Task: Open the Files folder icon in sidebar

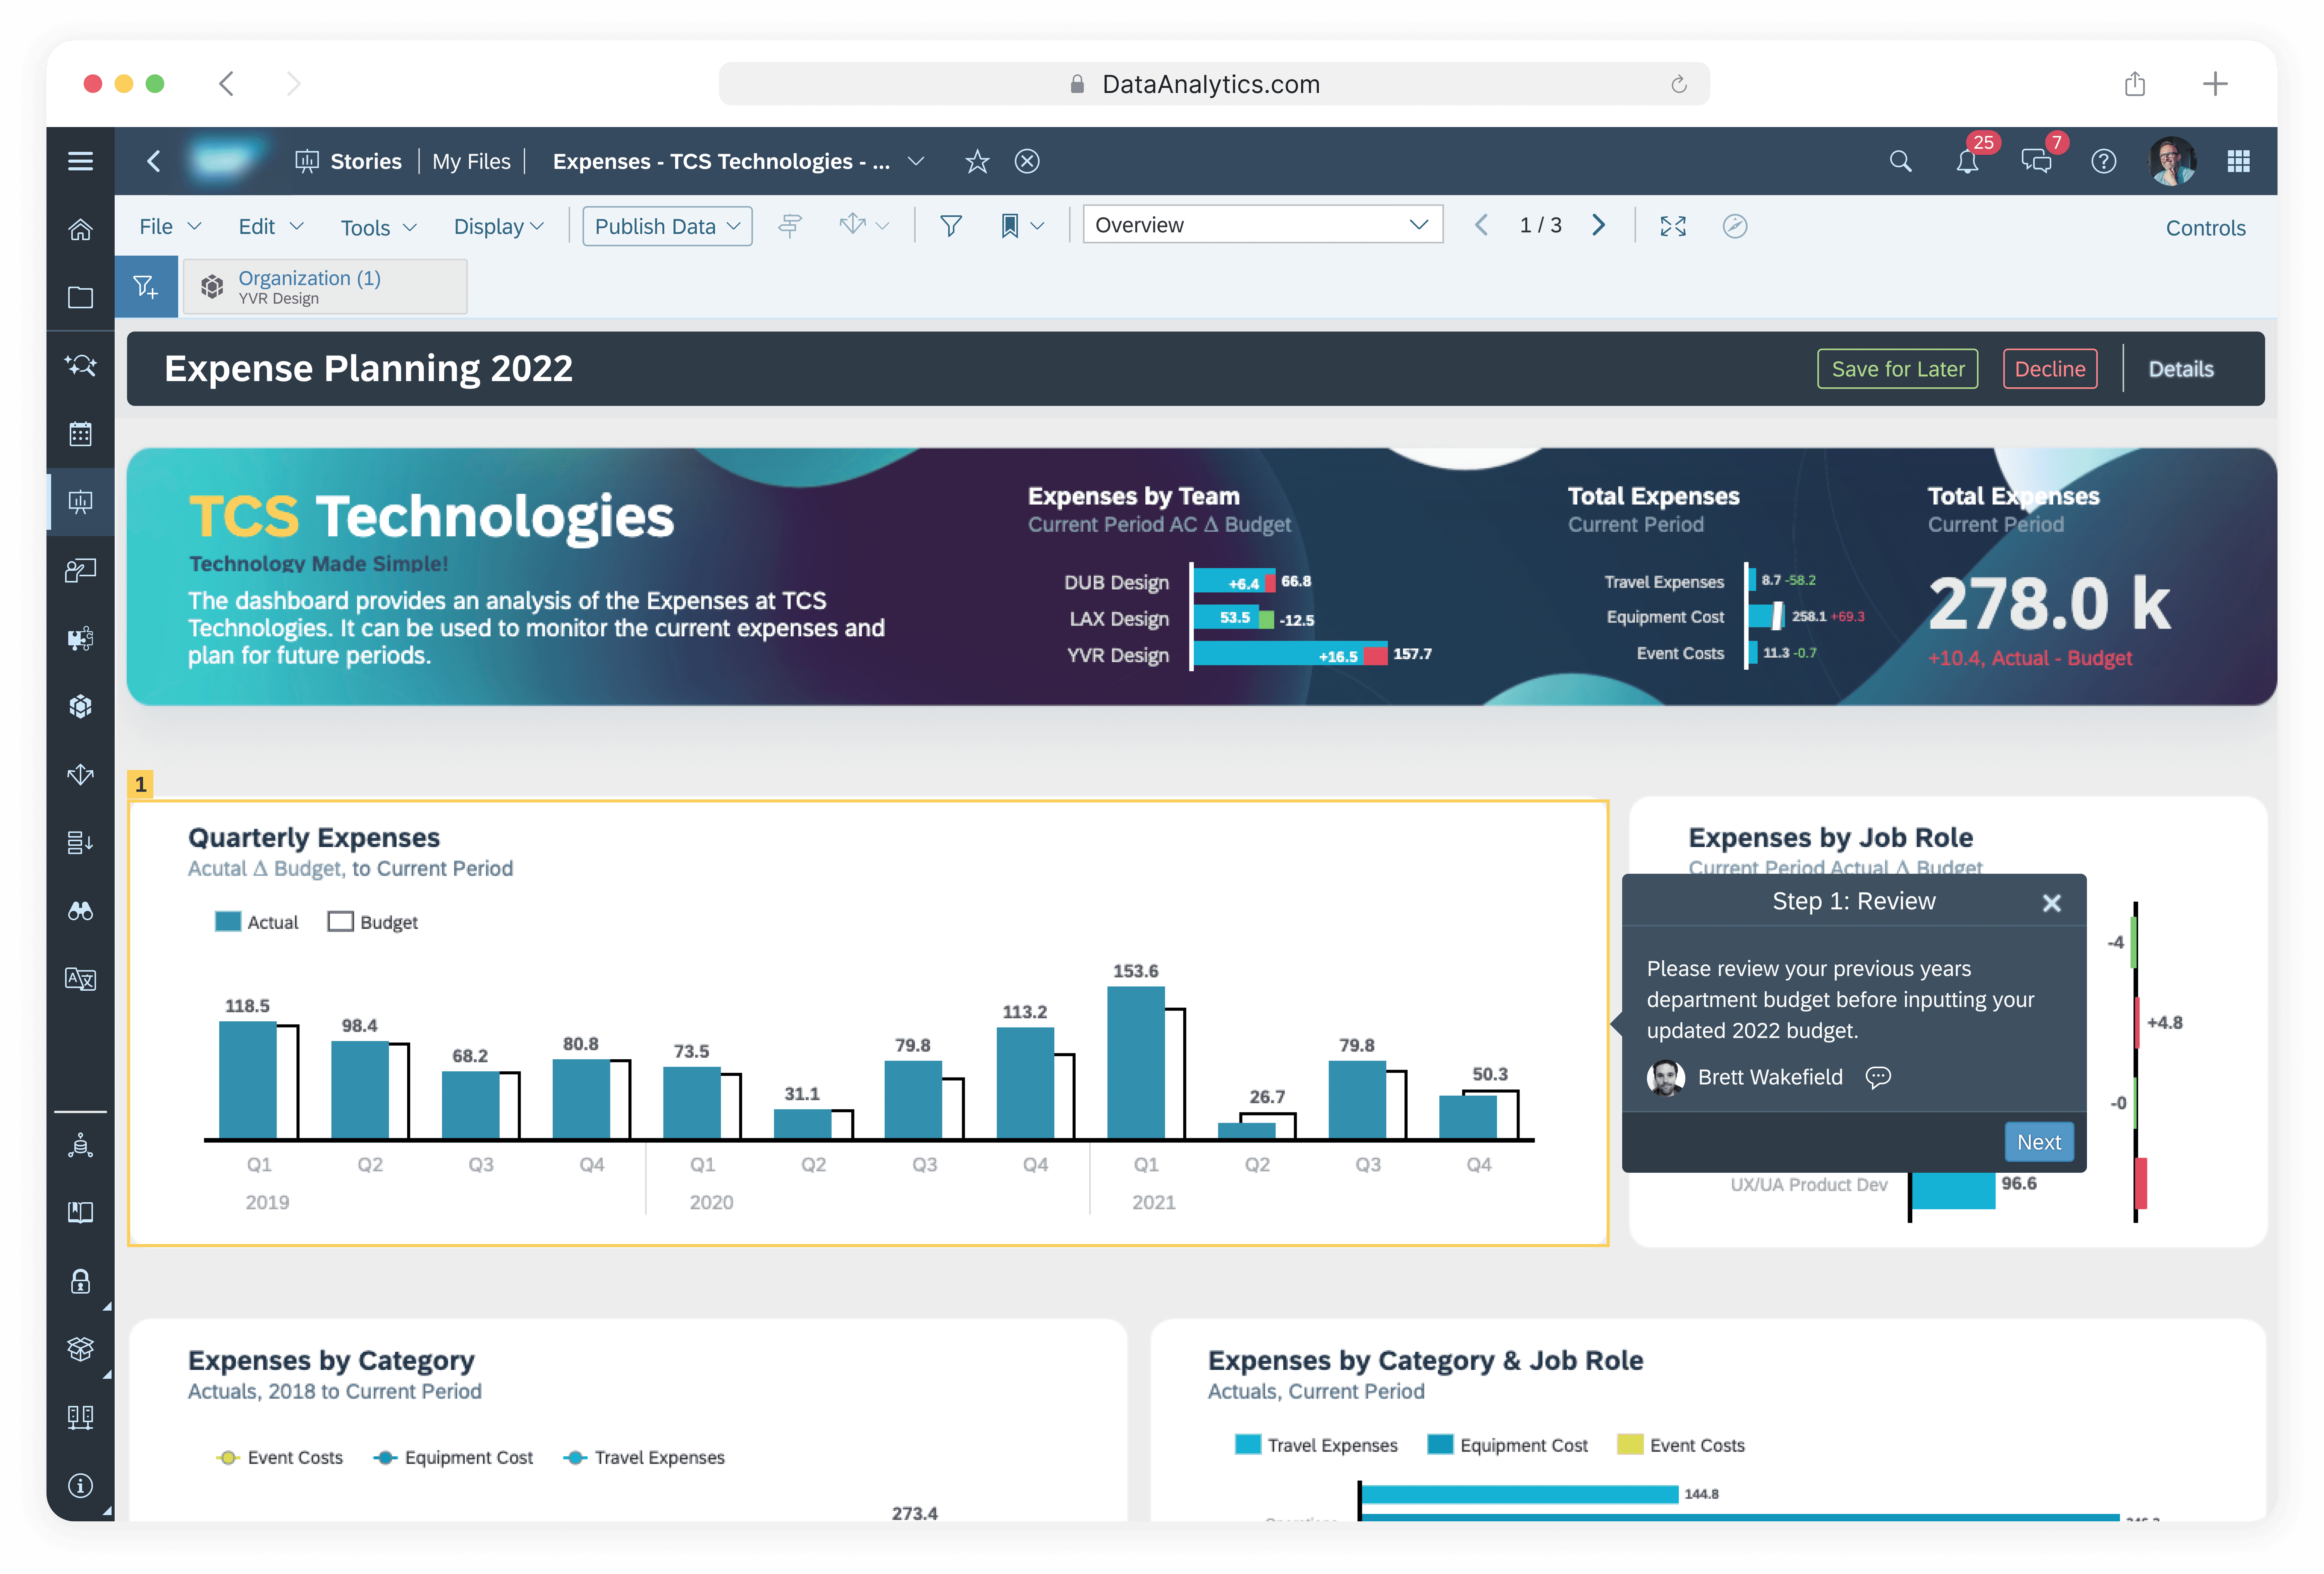Action: coord(80,297)
